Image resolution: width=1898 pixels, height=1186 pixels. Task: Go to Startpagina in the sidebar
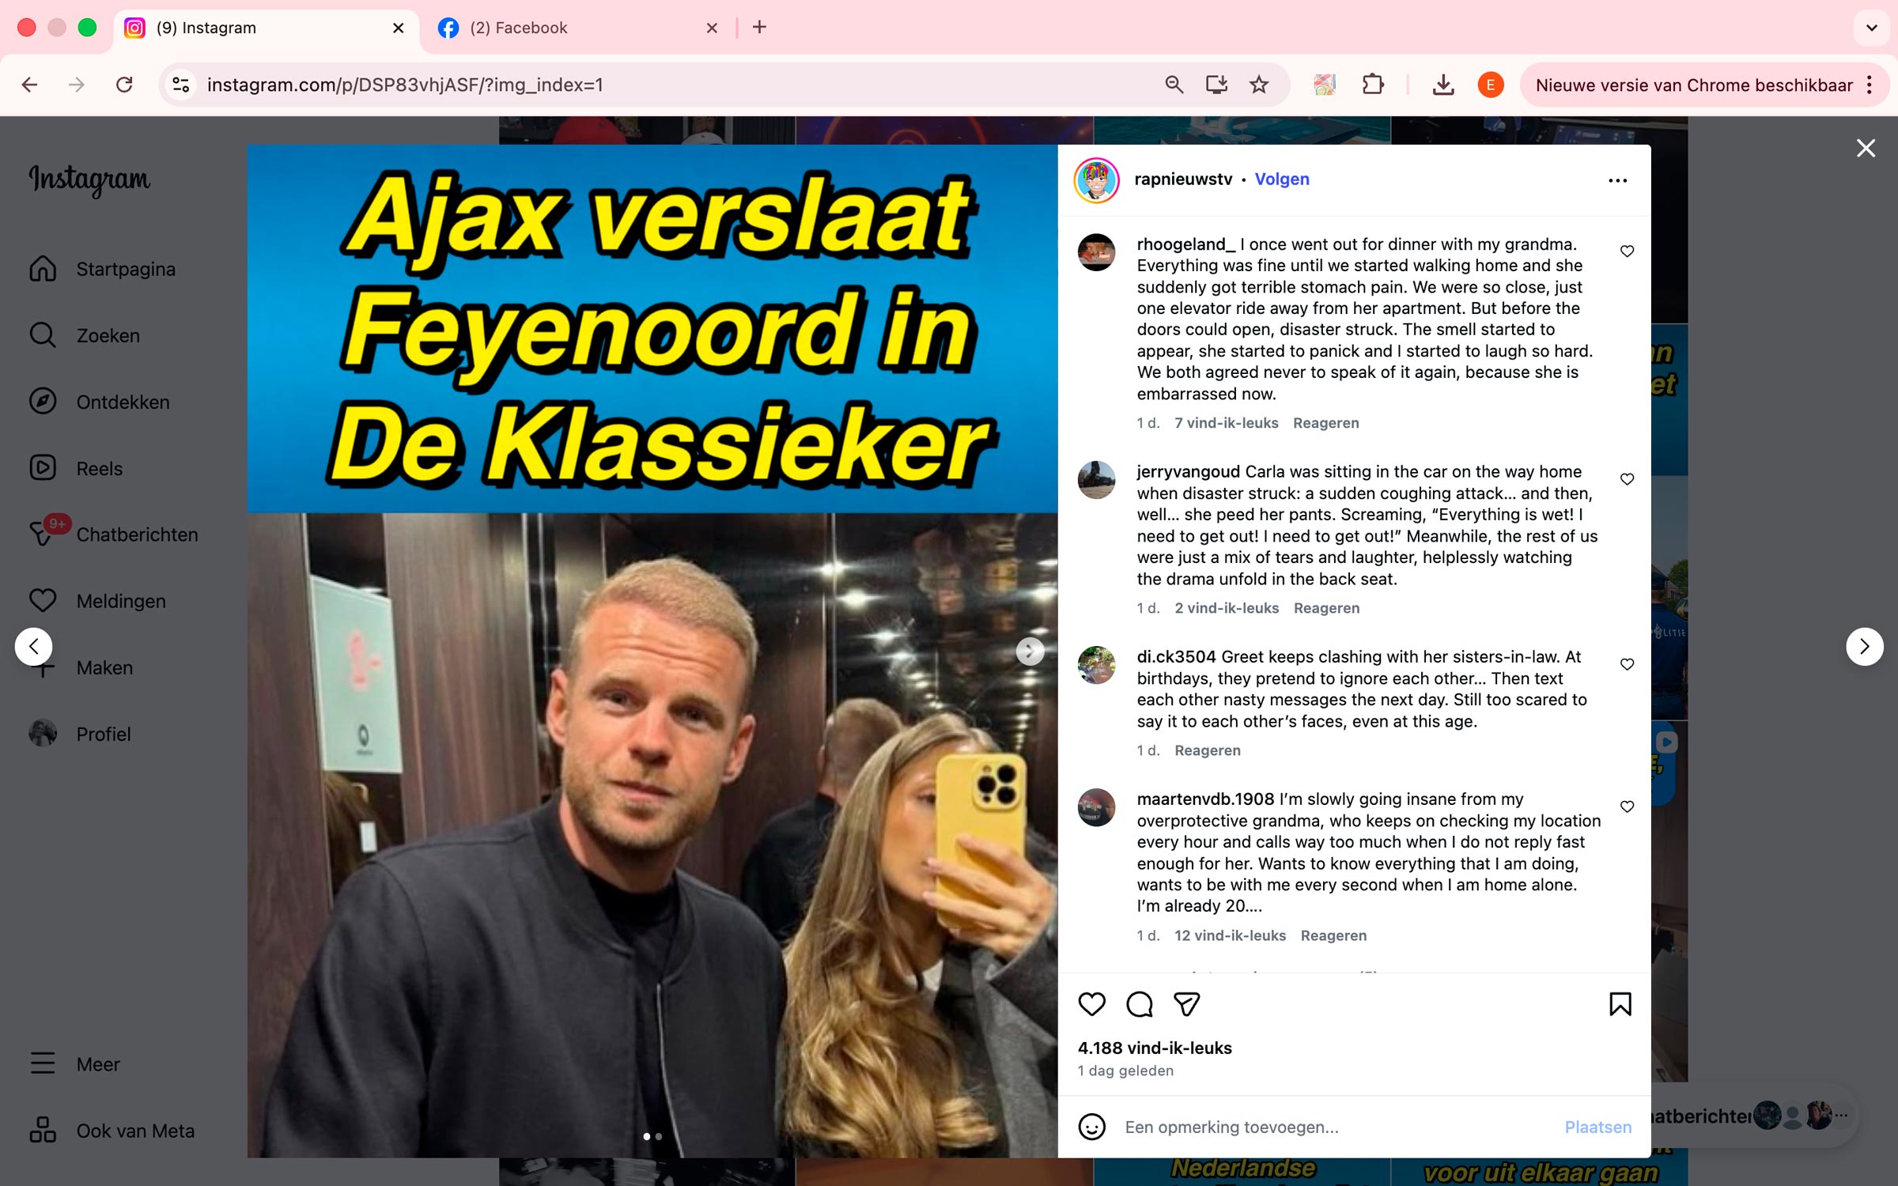point(103,269)
